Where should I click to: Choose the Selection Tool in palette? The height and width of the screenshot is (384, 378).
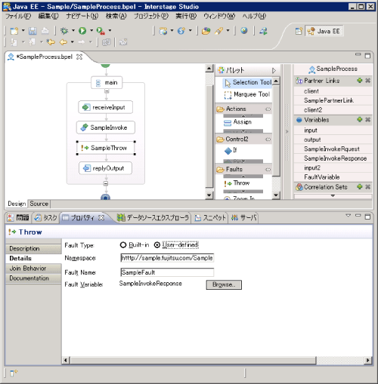pyautogui.click(x=248, y=82)
